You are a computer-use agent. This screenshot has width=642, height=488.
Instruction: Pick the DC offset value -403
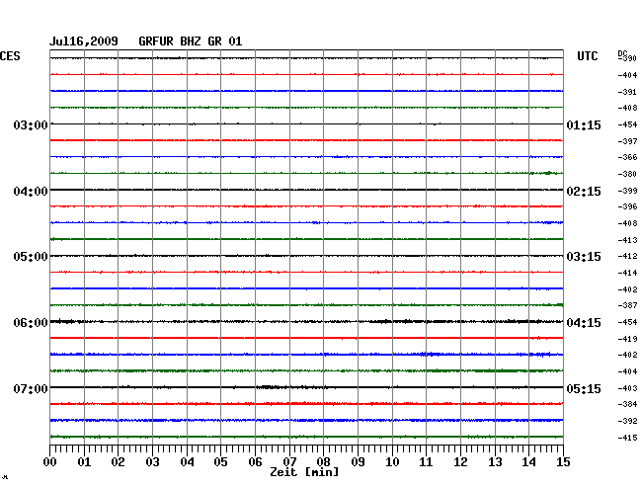coord(627,388)
